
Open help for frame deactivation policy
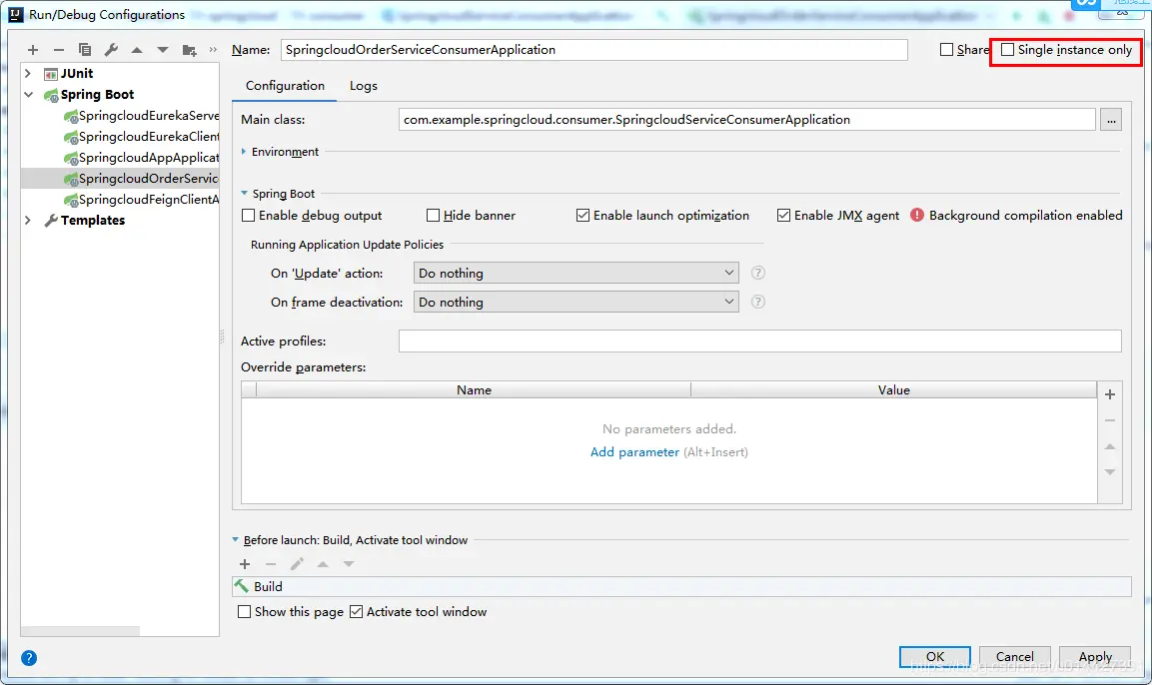(x=758, y=302)
